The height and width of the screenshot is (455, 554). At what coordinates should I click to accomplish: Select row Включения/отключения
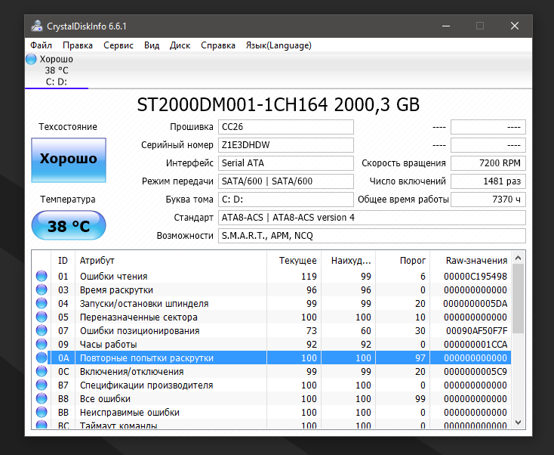pyautogui.click(x=272, y=372)
